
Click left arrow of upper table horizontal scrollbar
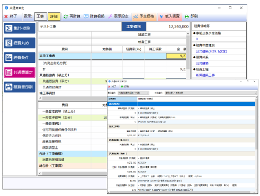[40, 99]
